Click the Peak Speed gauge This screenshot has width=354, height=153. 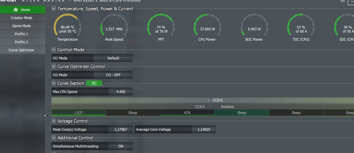pos(114,29)
